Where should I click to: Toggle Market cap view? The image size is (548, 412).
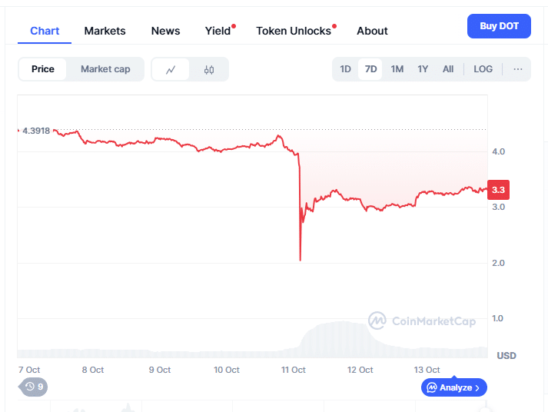pos(105,69)
